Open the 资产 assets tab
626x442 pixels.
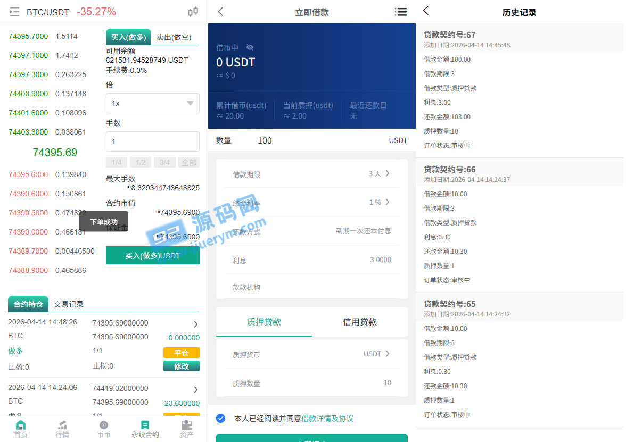point(187,429)
